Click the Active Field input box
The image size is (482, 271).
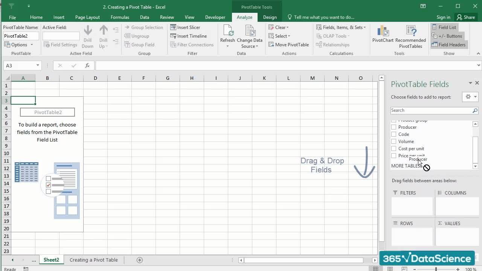(x=61, y=36)
